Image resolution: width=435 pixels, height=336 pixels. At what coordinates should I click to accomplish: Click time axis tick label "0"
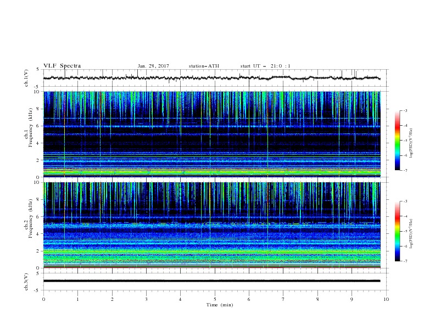click(x=43, y=299)
